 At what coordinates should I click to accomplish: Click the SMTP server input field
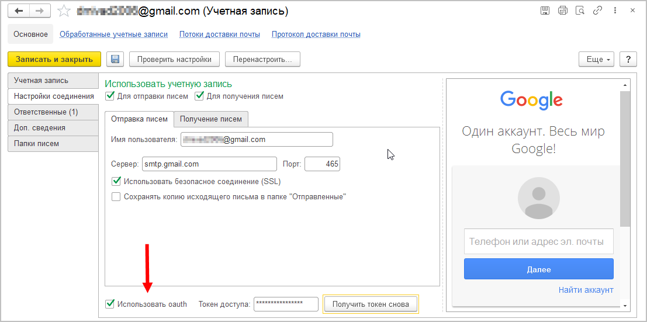tap(209, 164)
